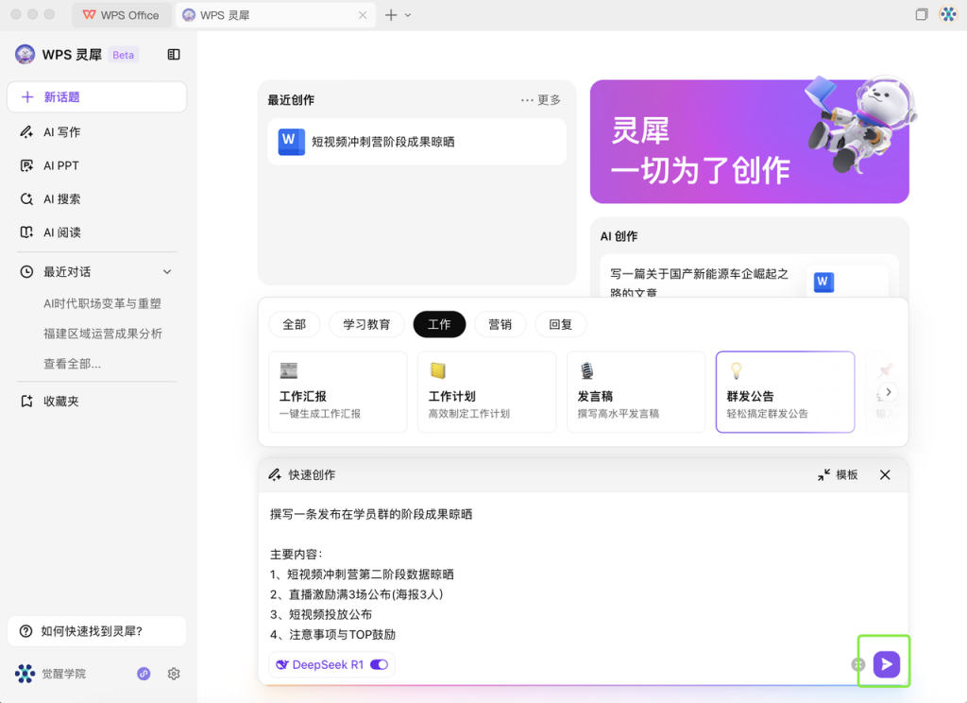The width and height of the screenshot is (967, 703).
Task: Click the clock icon beside 最近对话
Action: [26, 271]
